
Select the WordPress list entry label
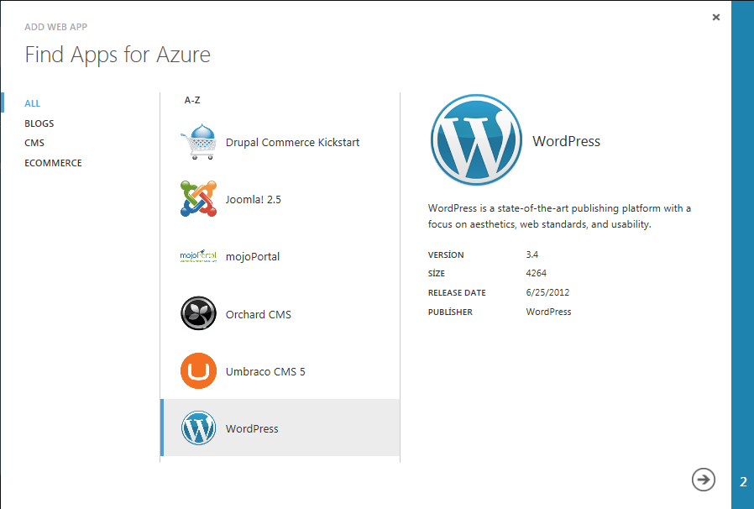(252, 428)
